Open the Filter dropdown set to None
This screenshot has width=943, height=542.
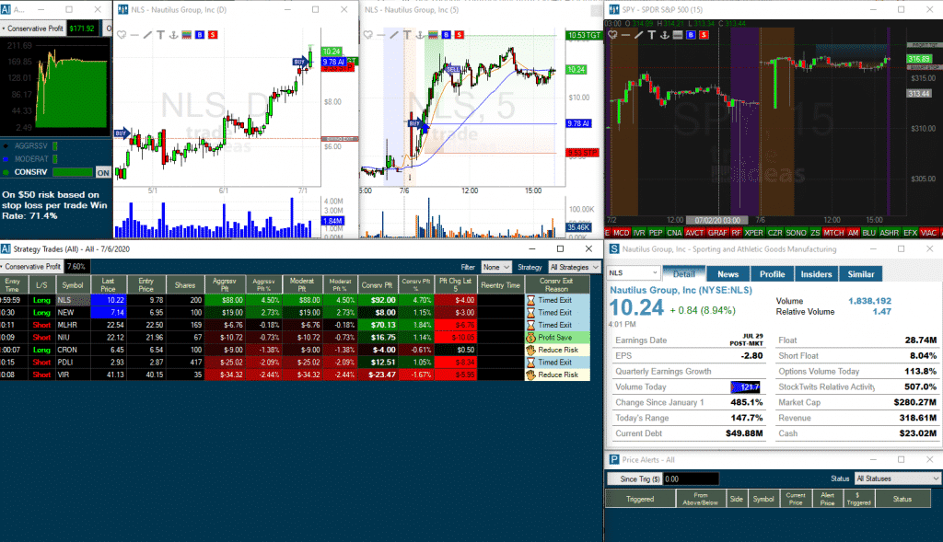pos(496,266)
